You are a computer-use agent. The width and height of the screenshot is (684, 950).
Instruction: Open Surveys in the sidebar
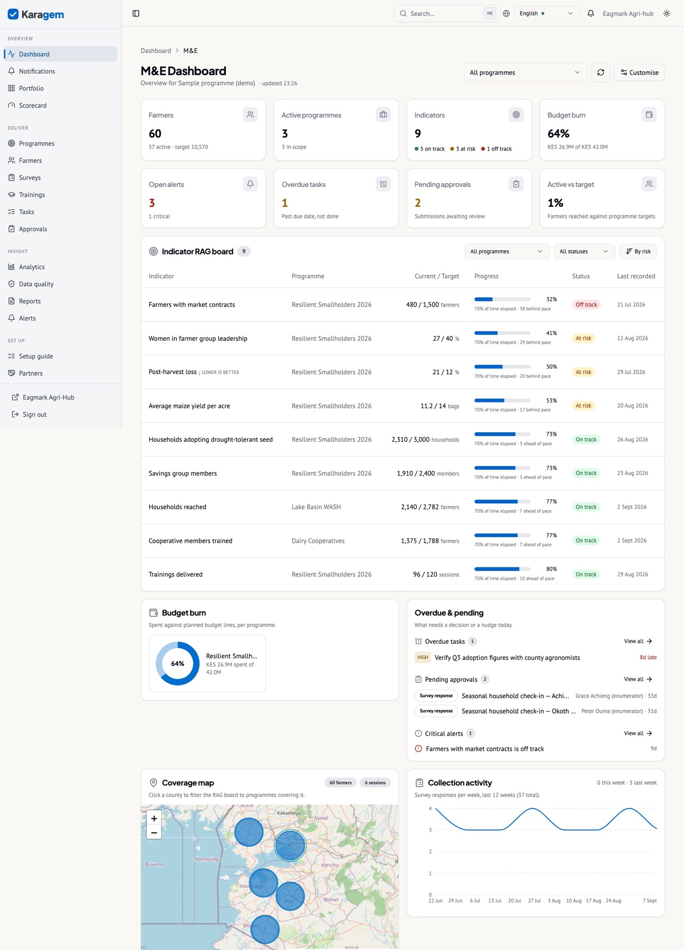tap(60, 178)
